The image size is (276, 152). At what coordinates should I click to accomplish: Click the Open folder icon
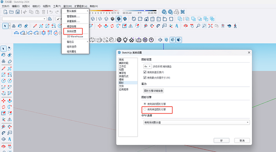coord(12,12)
